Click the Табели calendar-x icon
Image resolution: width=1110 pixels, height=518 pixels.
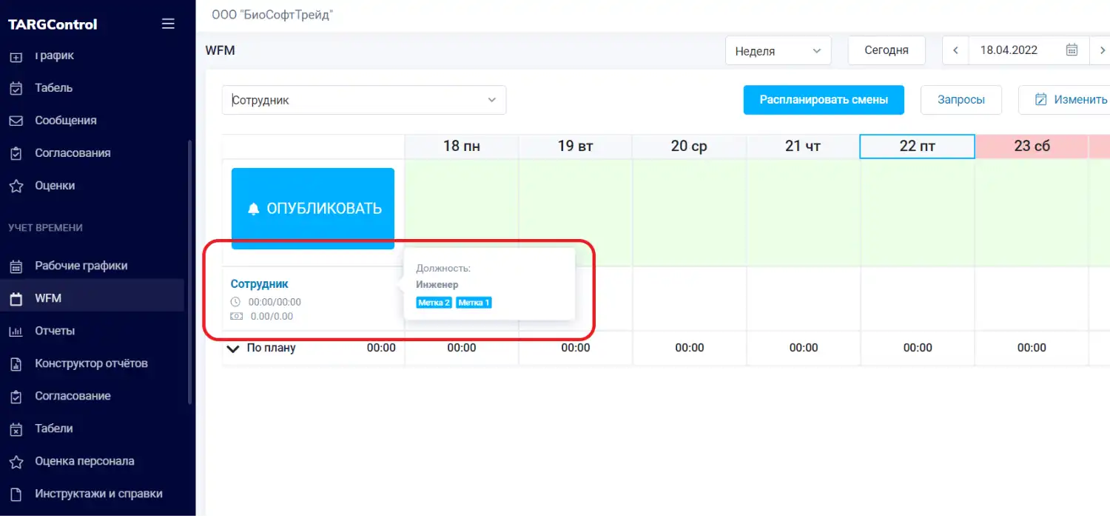point(16,429)
